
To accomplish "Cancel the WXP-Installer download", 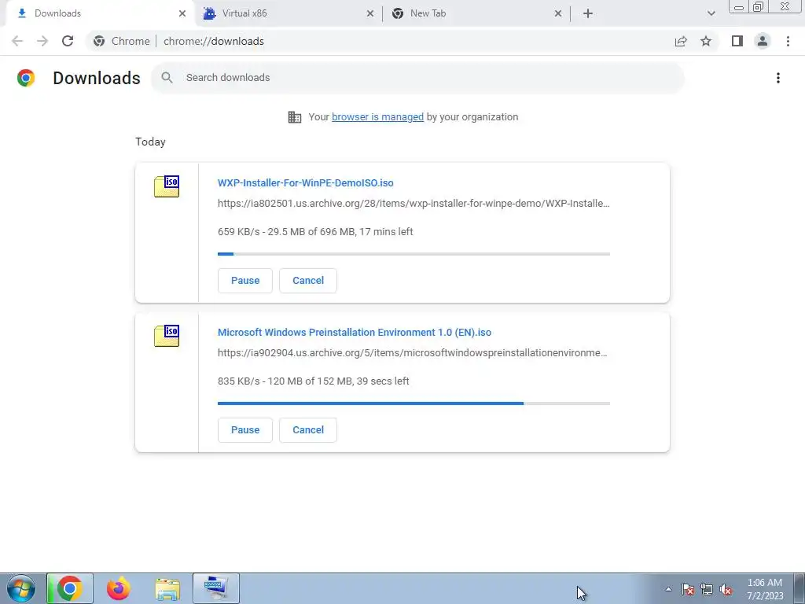I will [308, 281].
